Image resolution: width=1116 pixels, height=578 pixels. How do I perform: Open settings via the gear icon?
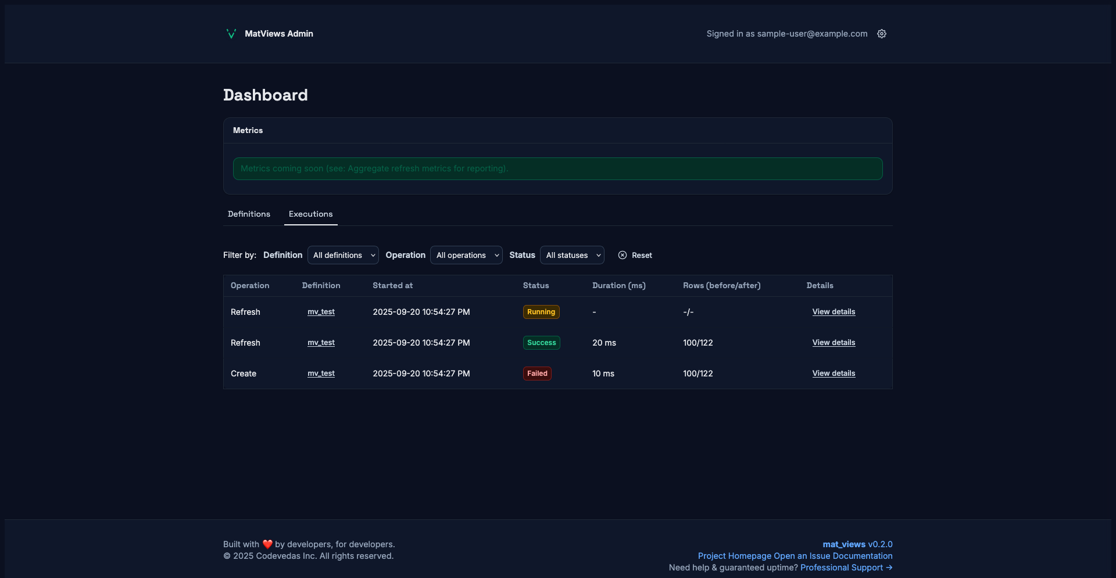click(x=881, y=34)
